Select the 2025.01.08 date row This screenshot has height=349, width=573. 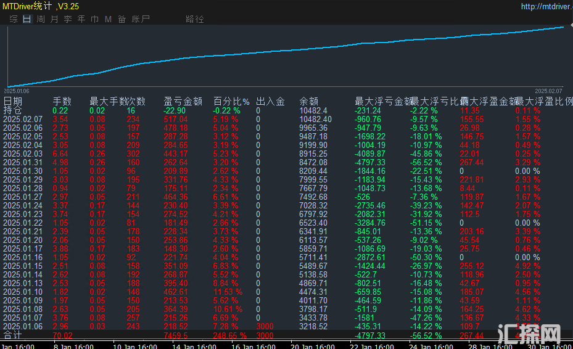[286, 310]
